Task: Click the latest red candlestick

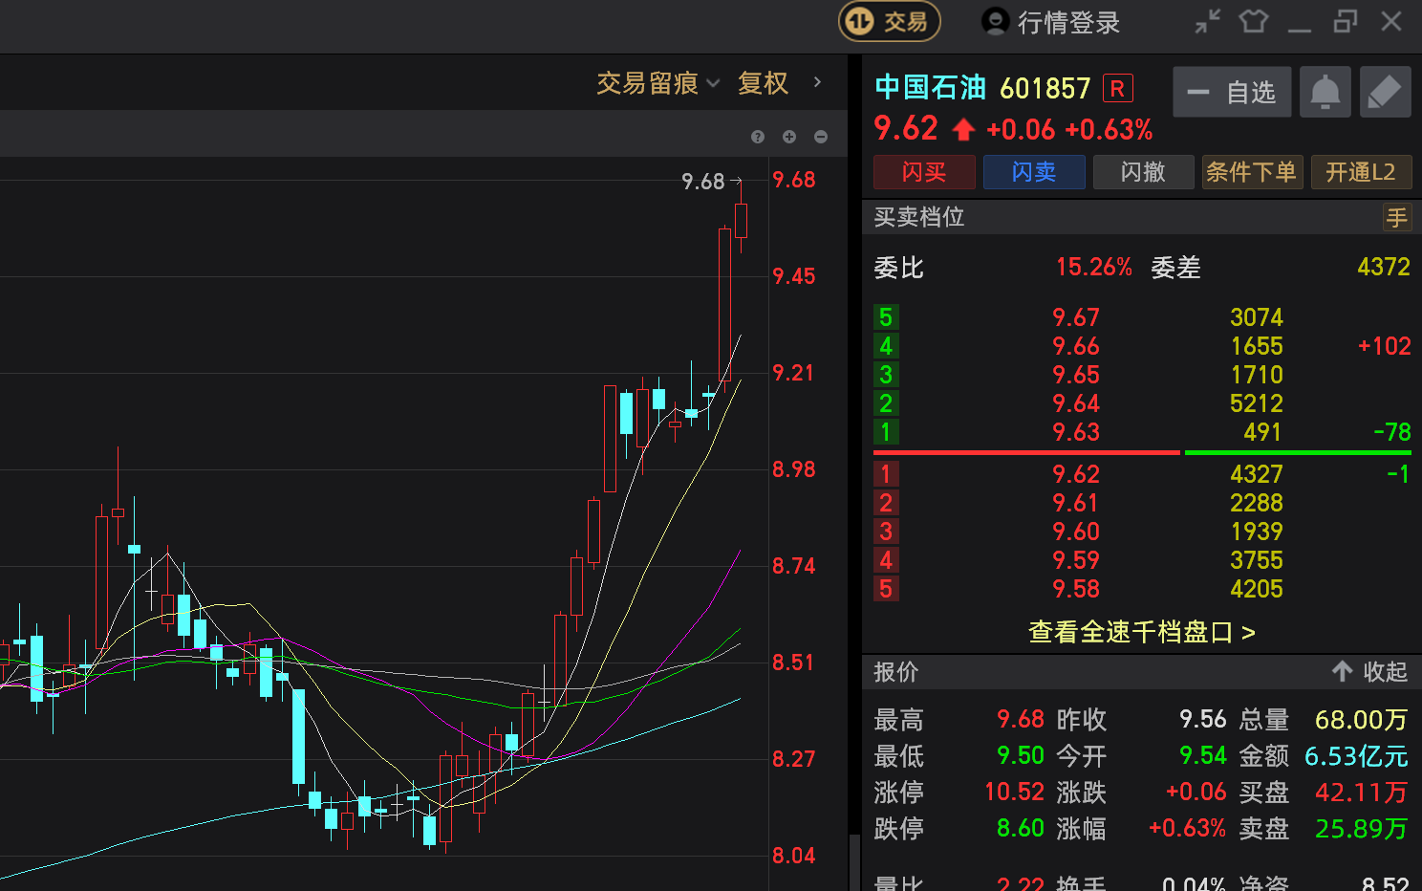Action: [x=741, y=220]
